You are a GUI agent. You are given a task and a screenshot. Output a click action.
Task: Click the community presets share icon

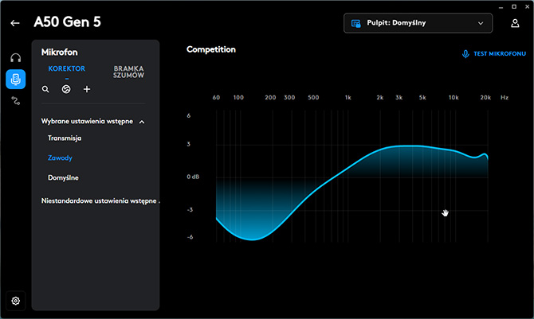point(66,89)
